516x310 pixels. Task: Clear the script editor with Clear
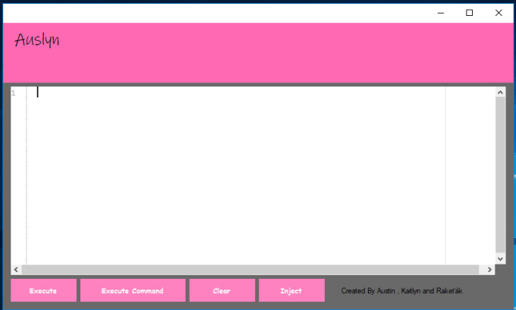pyautogui.click(x=222, y=290)
